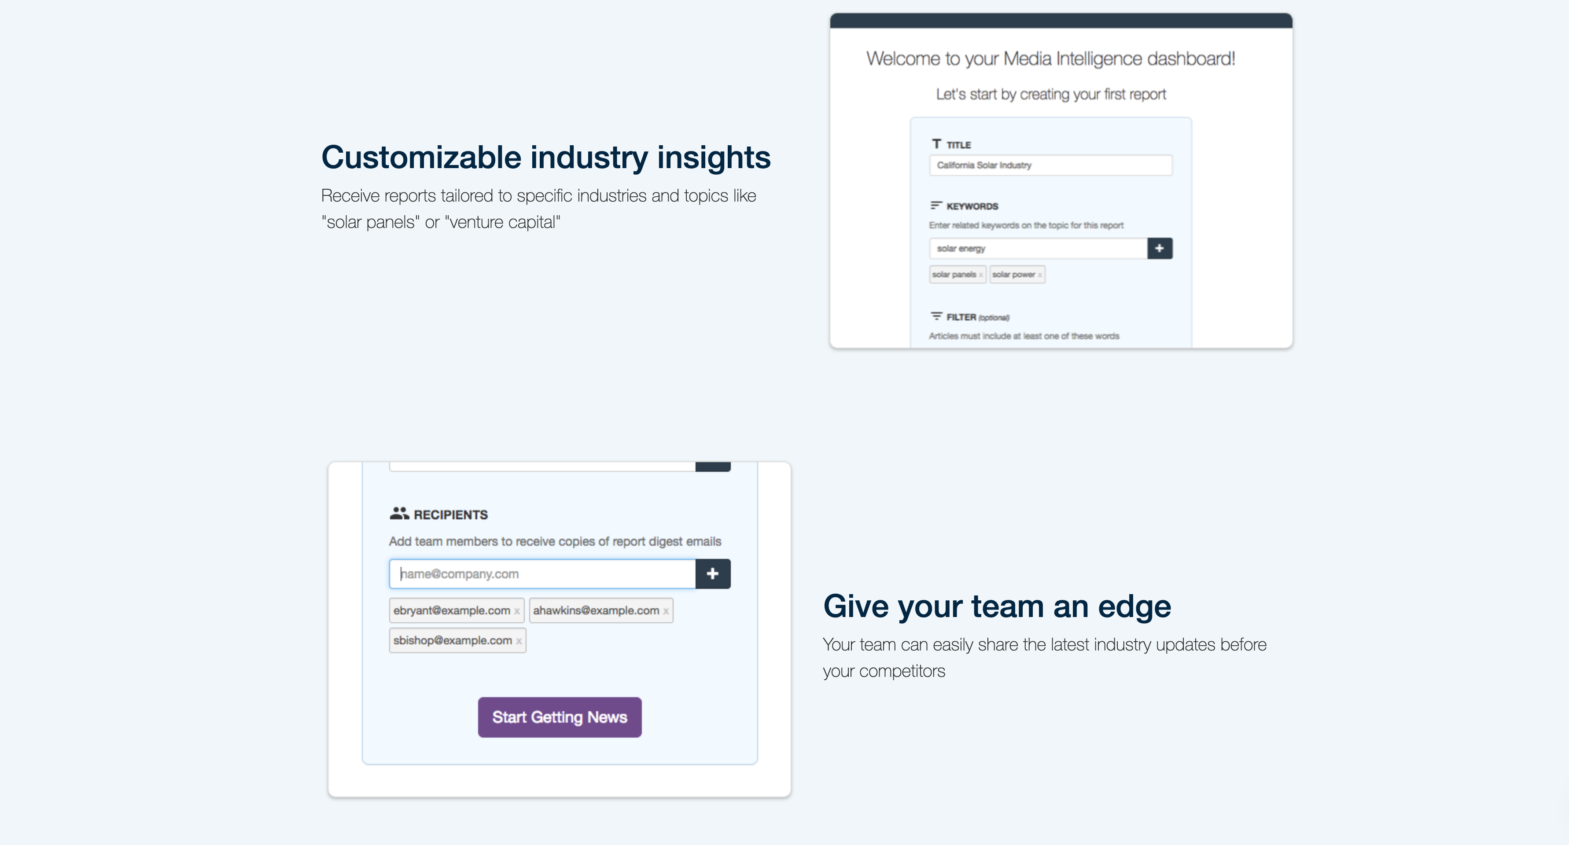Click the Title T icon
This screenshot has height=845, width=1569.
936,143
